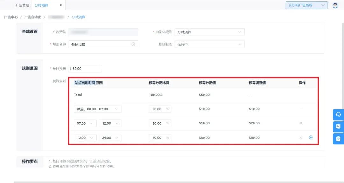This screenshot has height=183, width=344.
Task: Open the 凌晨, 00:00 - 07:00 time range dropdown
Action: point(97,109)
